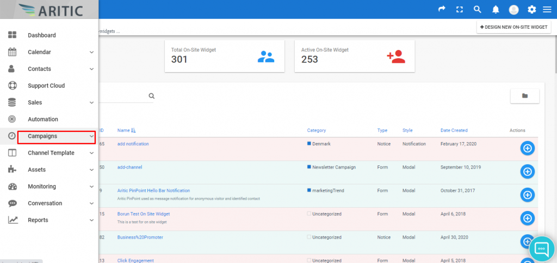The height and width of the screenshot is (263, 557).
Task: Click the Total On-Site Widget card
Action: click(x=225, y=56)
